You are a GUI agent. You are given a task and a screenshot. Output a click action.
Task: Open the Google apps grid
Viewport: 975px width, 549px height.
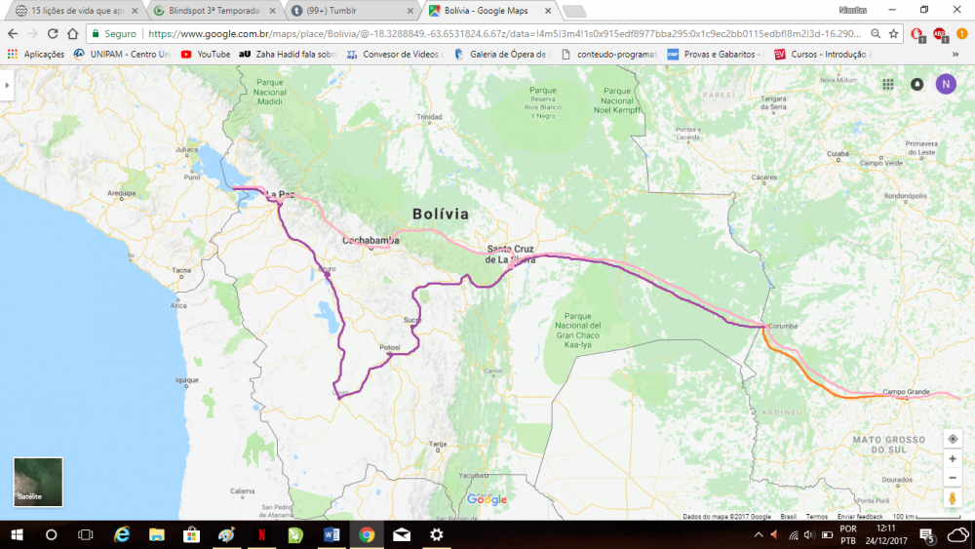[x=888, y=84]
